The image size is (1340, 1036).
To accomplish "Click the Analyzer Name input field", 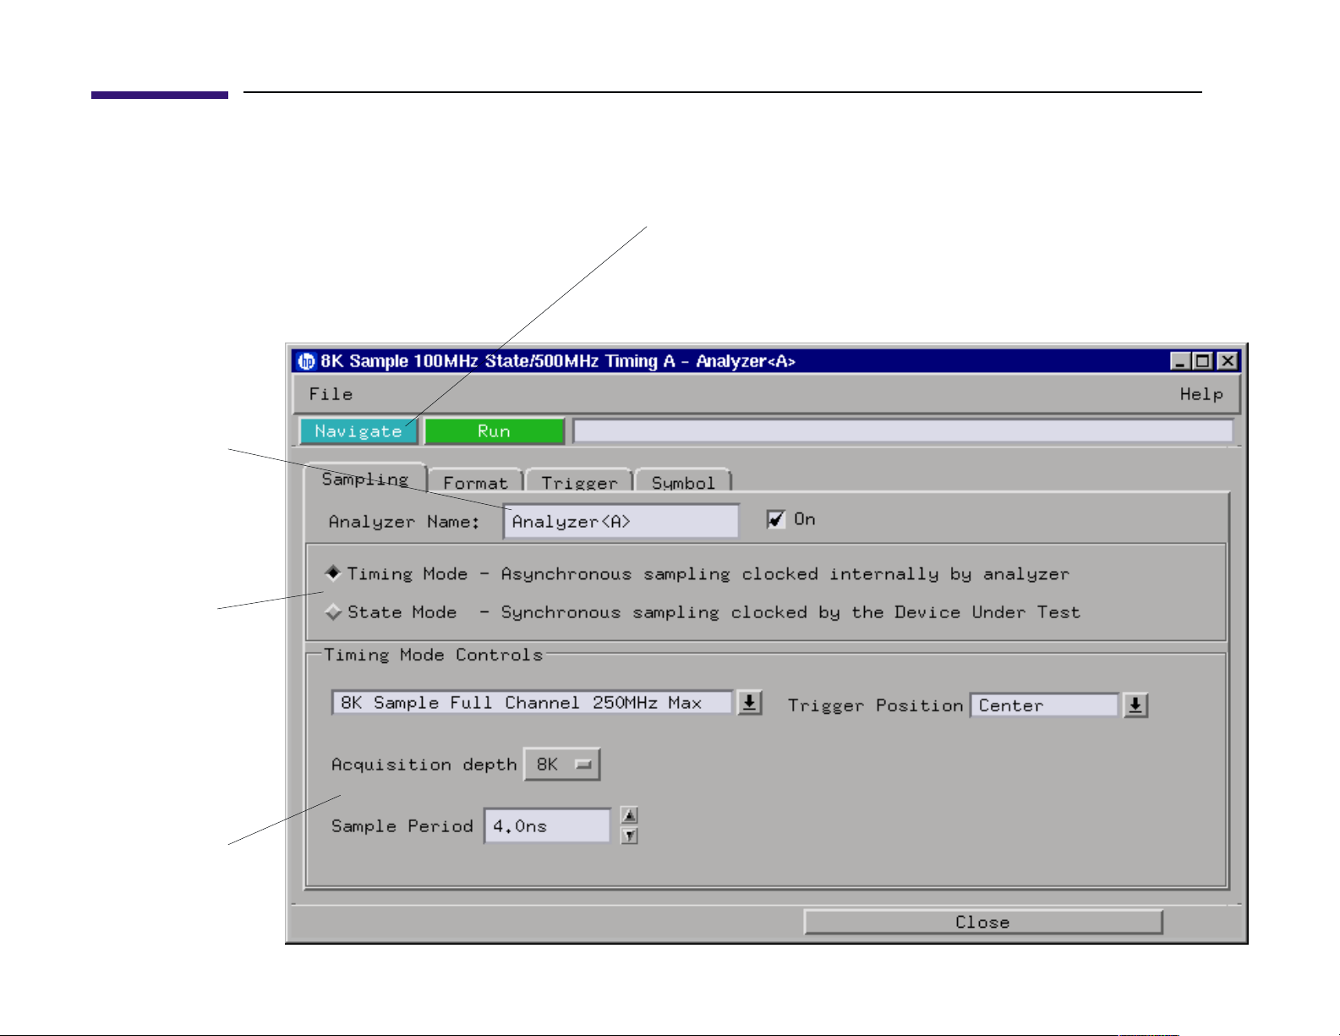I will tap(621, 521).
